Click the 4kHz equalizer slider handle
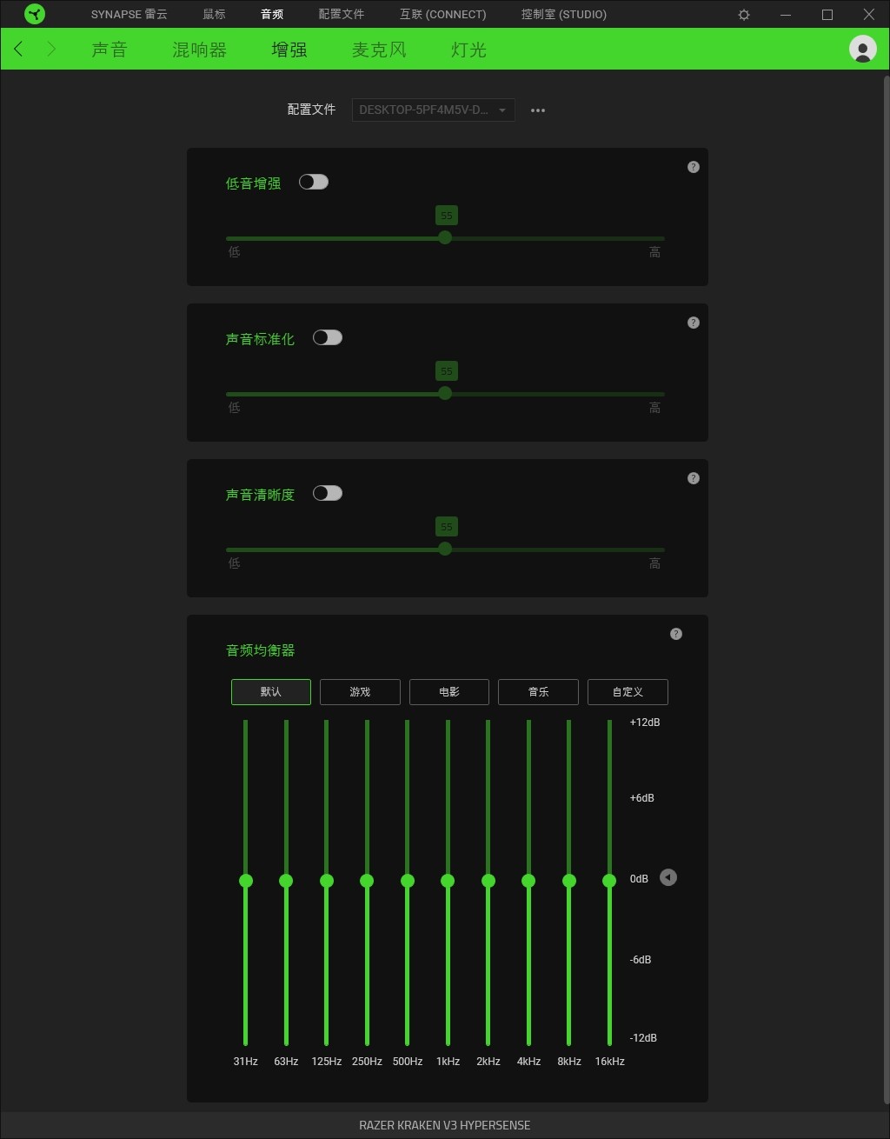The height and width of the screenshot is (1139, 890). pos(528,881)
